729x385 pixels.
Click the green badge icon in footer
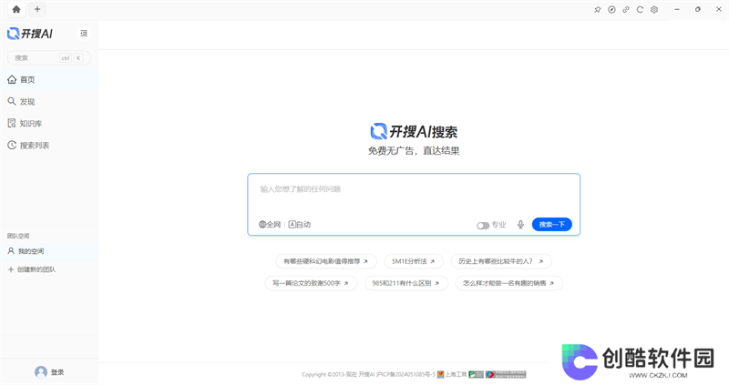(476, 374)
